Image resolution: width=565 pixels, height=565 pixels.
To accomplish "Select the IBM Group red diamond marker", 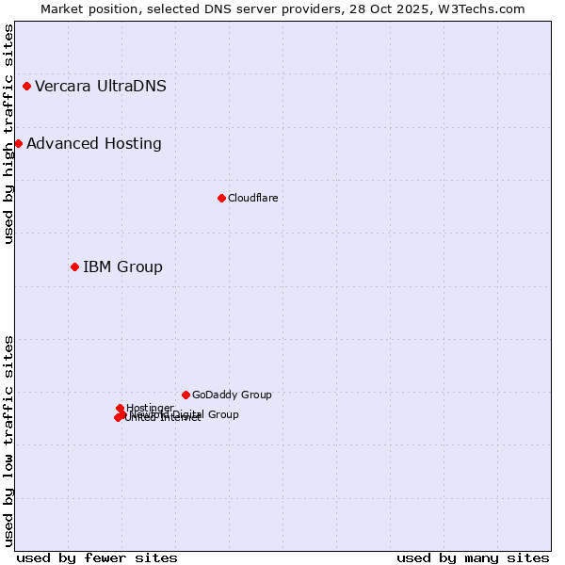I will [74, 267].
